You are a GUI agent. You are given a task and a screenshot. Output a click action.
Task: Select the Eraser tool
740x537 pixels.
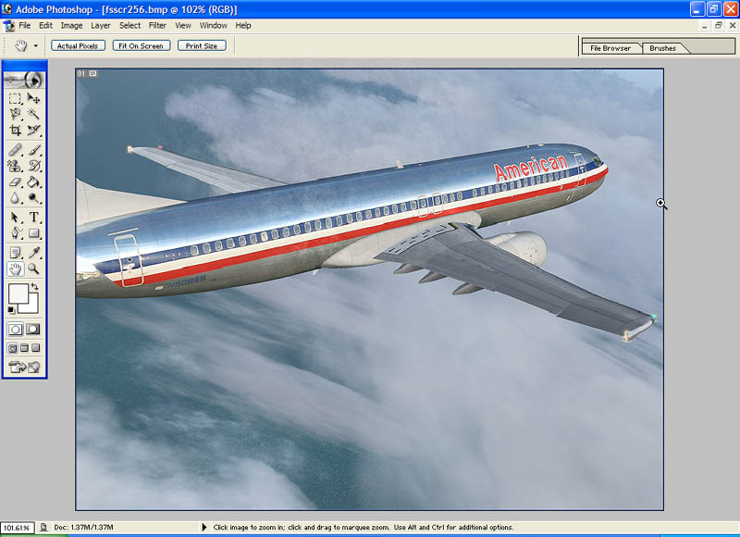pyautogui.click(x=16, y=182)
